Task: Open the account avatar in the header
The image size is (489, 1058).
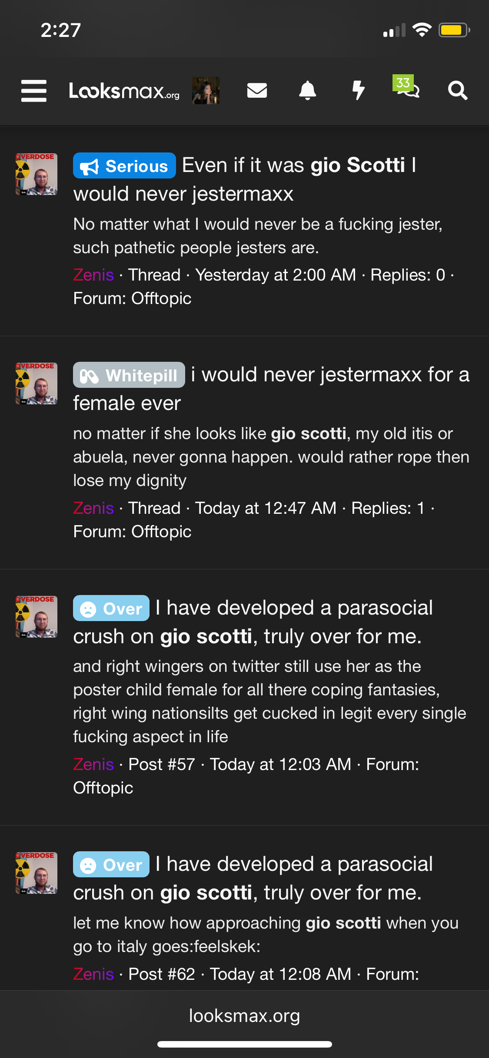Action: (206, 90)
